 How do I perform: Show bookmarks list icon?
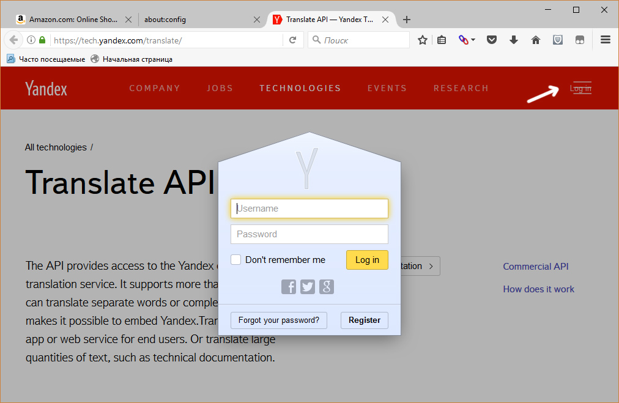[x=442, y=40]
